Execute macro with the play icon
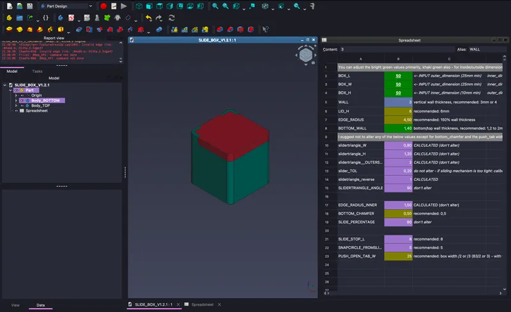Screen dimensions: 511x312 point(124,6)
